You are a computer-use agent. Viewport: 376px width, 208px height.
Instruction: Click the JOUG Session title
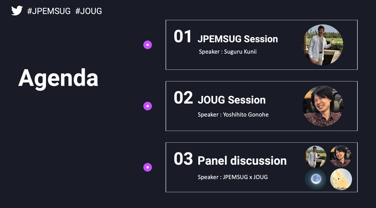[232, 100]
